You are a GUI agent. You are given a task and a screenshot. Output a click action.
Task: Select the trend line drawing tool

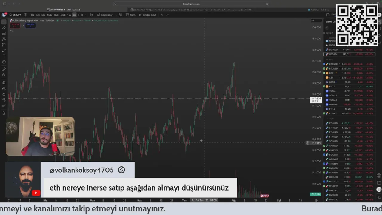pos(4,28)
